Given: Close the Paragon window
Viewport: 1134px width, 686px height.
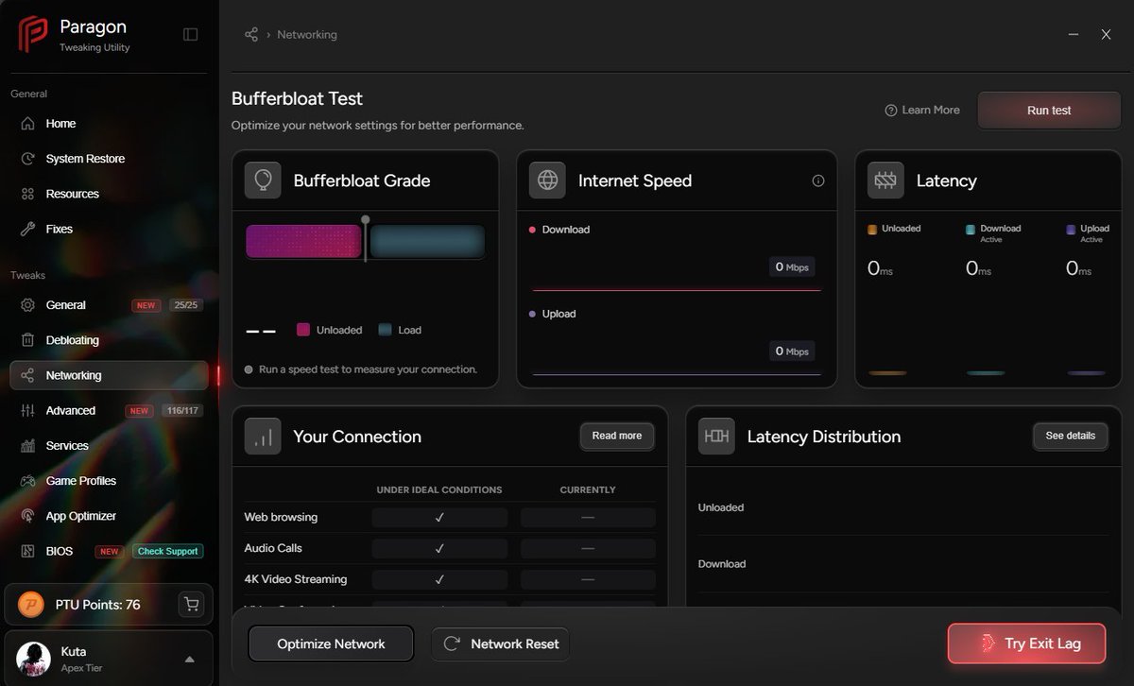Looking at the screenshot, I should [x=1106, y=35].
